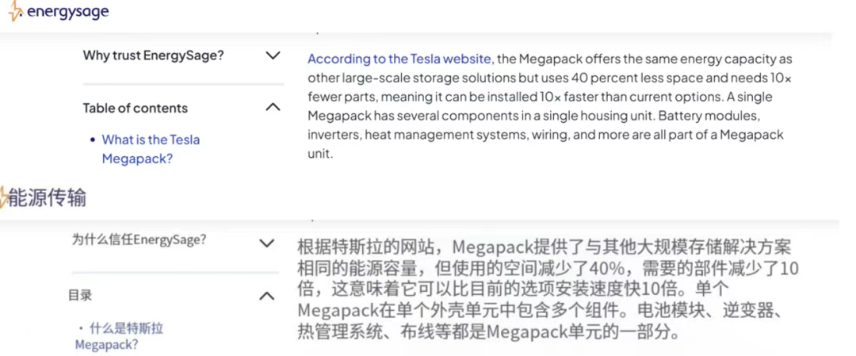Click the lightning bolt beside 能源传输
This screenshot has width=856, height=356.
tap(4, 197)
